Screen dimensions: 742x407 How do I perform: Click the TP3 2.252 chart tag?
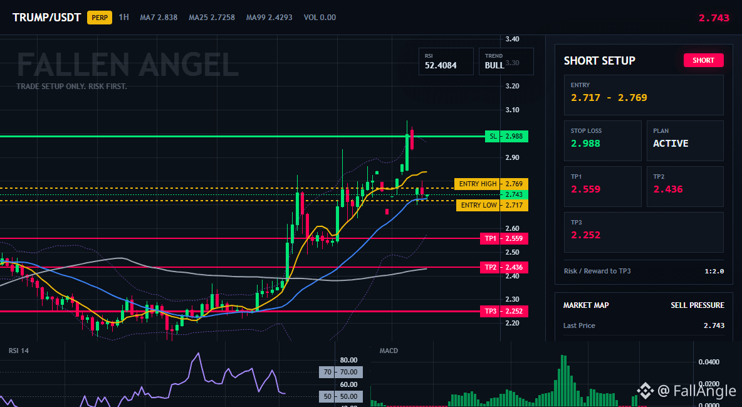click(503, 311)
